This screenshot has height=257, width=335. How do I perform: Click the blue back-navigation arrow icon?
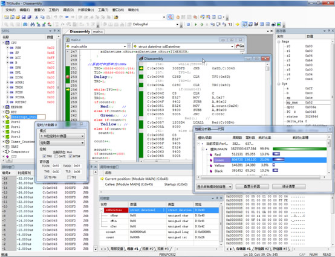coord(67,17)
